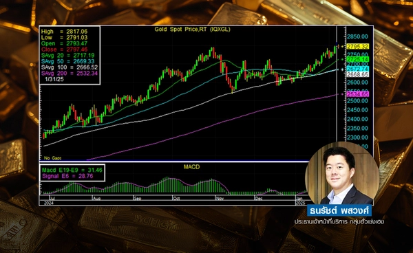Image resolution: width=413 pixels, height=253 pixels.
Task: Click the 2400.00 axis label
Action: click(x=357, y=120)
